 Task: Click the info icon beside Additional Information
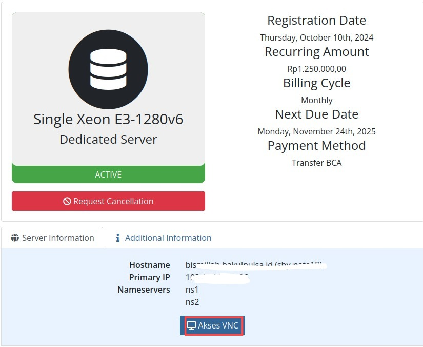[x=118, y=238]
